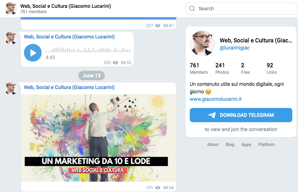Click the views eye icon on 08:47 message

158,26
